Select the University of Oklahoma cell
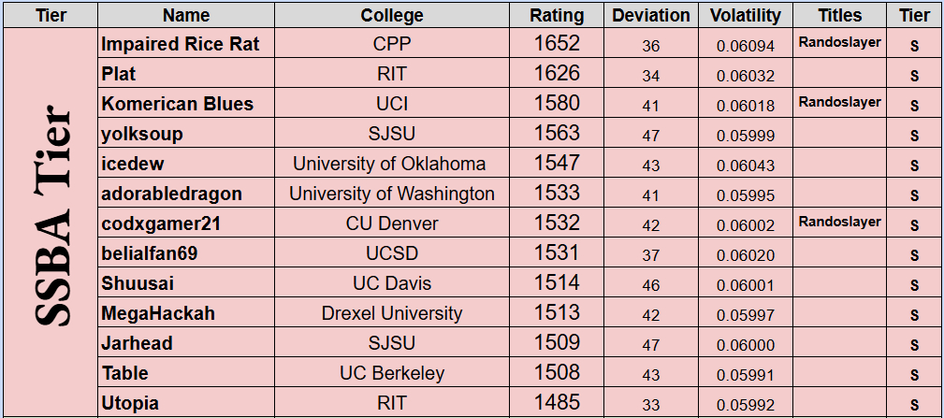The width and height of the screenshot is (944, 418). 389,164
